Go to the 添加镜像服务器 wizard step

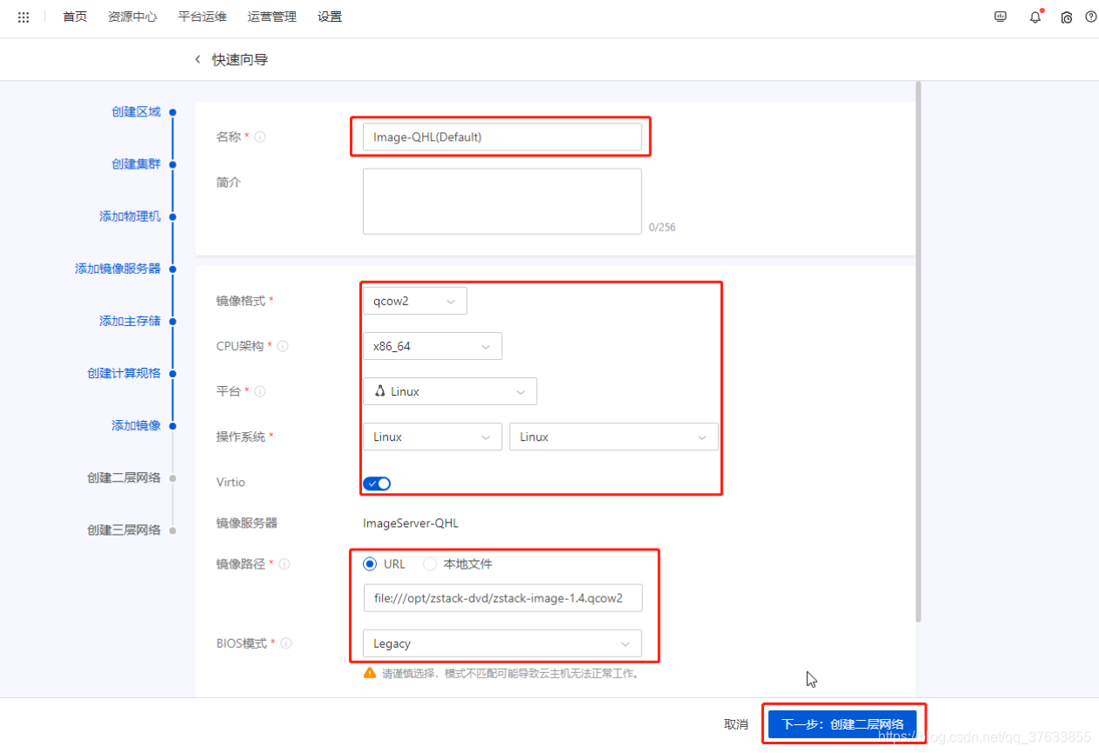(117, 269)
